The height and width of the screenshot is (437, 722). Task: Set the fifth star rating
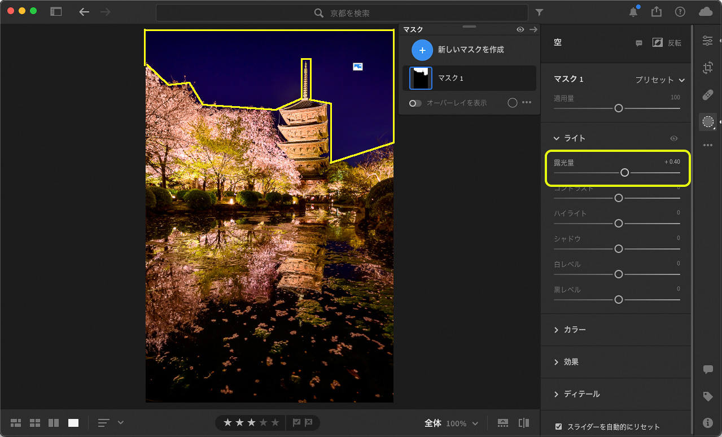(275, 423)
